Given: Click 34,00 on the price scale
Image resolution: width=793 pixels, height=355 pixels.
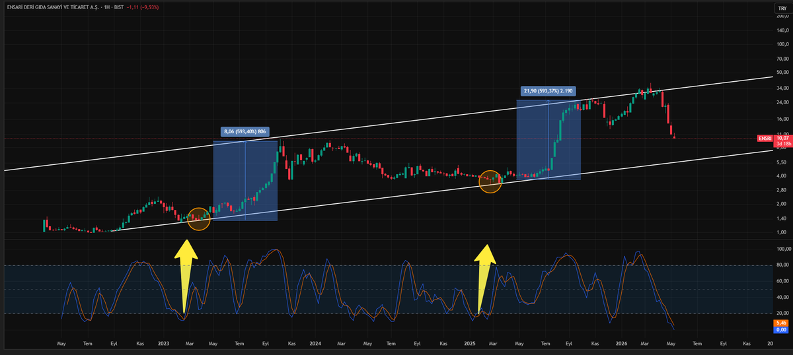Looking at the screenshot, I should [x=782, y=88].
